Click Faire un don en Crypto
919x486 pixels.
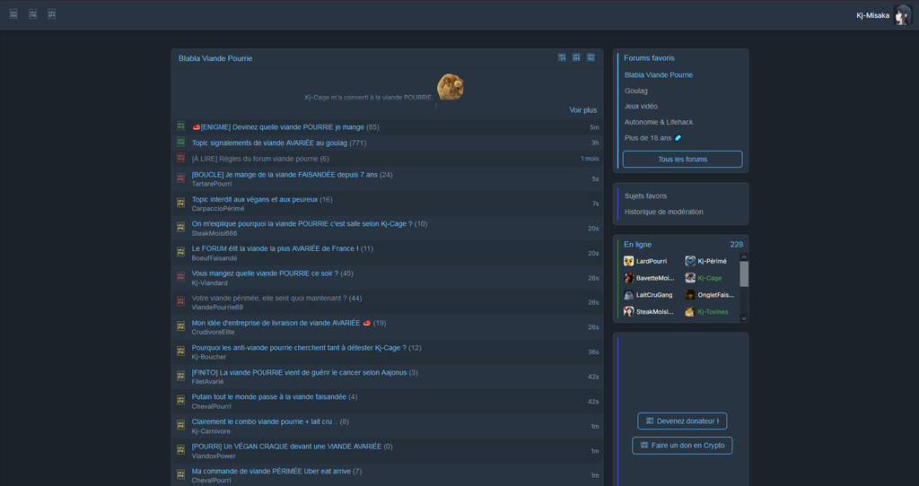point(682,446)
